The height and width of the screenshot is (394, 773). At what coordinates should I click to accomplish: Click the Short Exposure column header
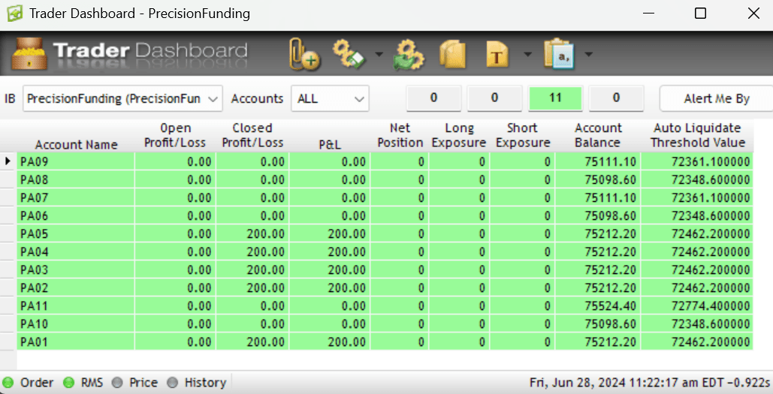click(x=523, y=135)
